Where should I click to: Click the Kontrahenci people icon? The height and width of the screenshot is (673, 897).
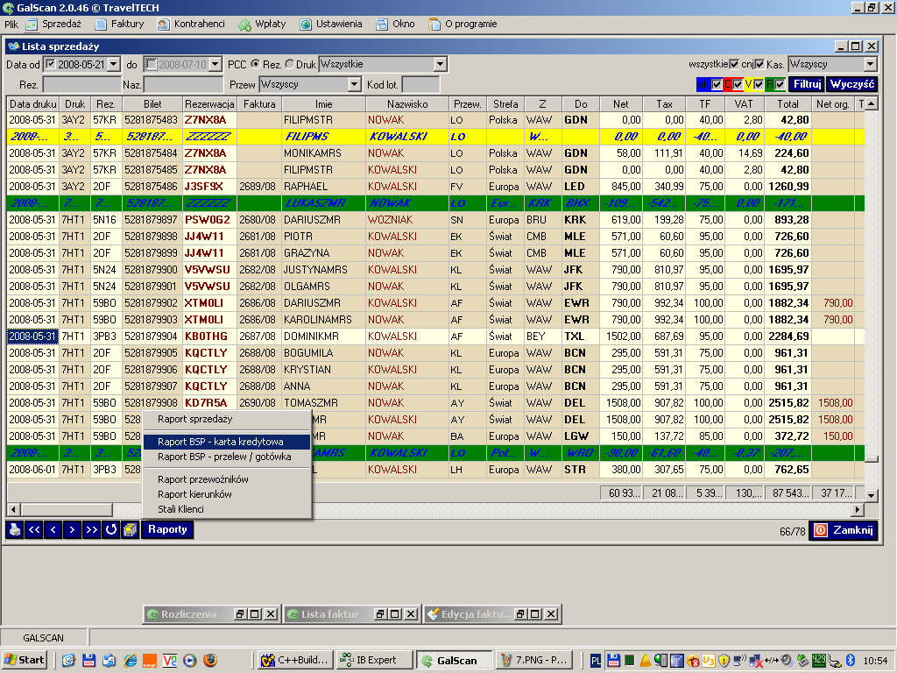click(164, 24)
